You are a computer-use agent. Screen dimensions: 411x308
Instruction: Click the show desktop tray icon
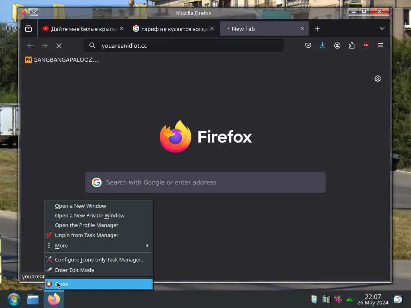pyautogui.click(x=398, y=299)
